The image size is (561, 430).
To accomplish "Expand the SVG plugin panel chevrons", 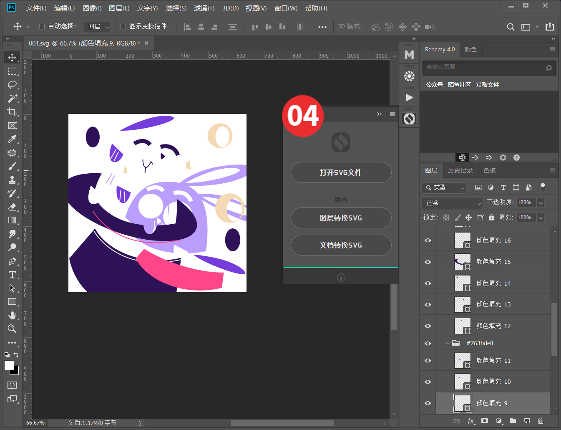I will [x=380, y=114].
